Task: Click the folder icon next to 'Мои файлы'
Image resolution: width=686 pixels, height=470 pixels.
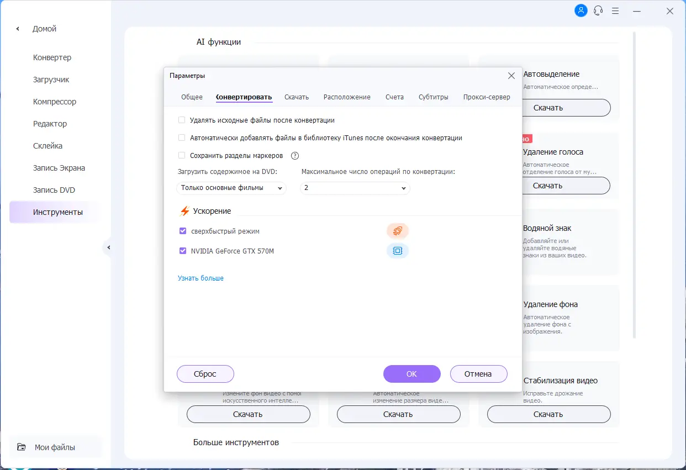Action: [20, 447]
